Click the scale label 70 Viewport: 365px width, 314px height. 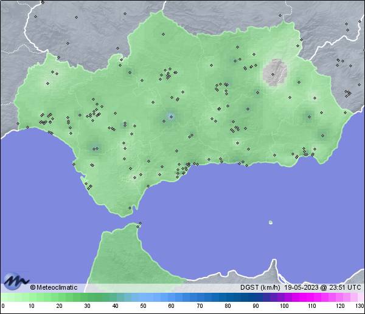200,306
